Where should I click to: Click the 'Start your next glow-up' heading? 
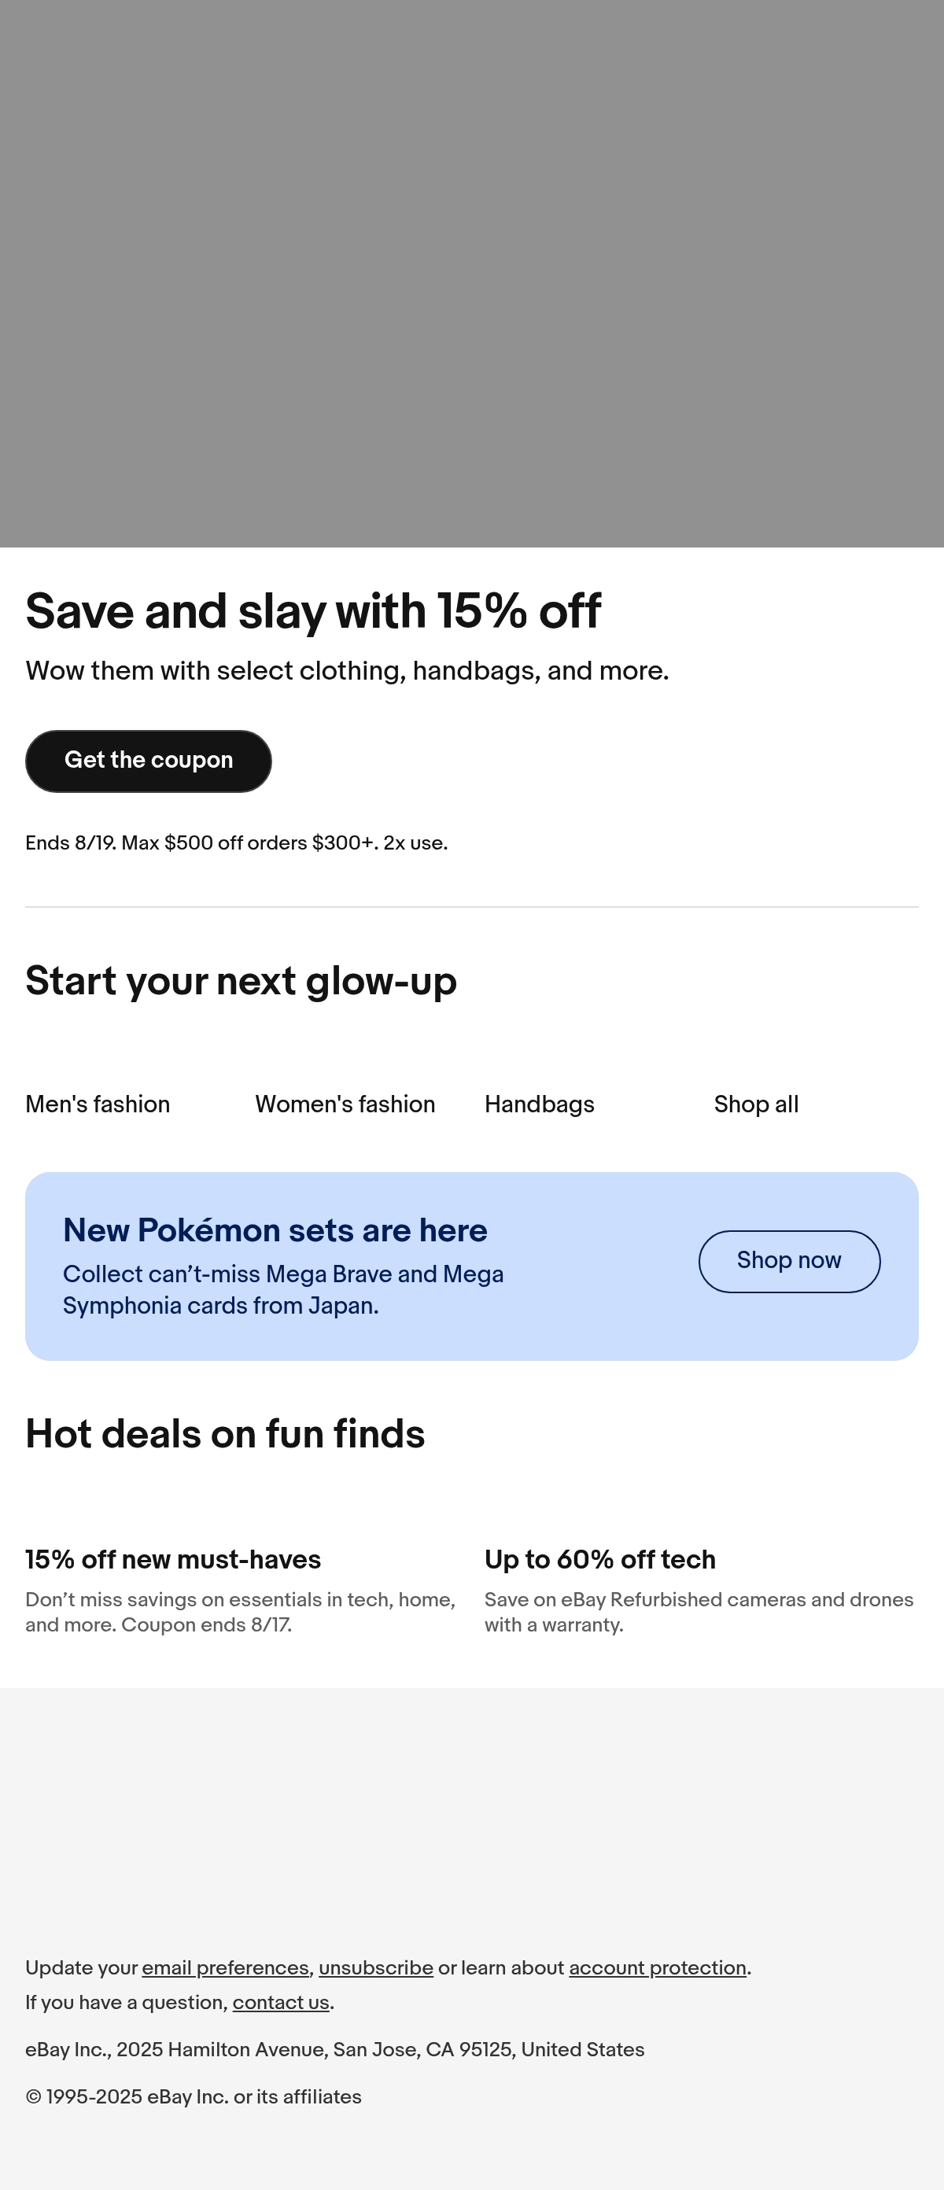[241, 982]
